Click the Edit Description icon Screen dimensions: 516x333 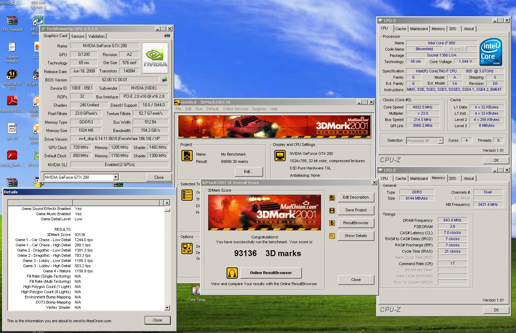pyautogui.click(x=332, y=198)
